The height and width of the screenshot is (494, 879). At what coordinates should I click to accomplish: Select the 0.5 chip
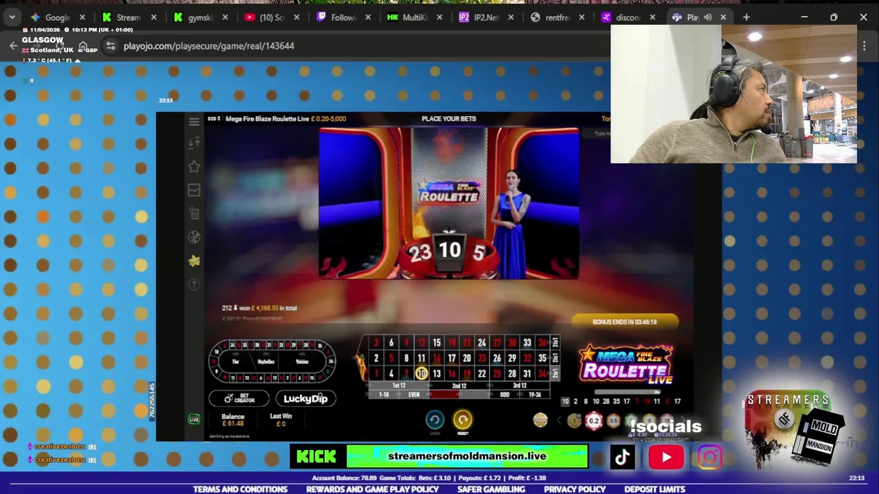click(x=613, y=421)
